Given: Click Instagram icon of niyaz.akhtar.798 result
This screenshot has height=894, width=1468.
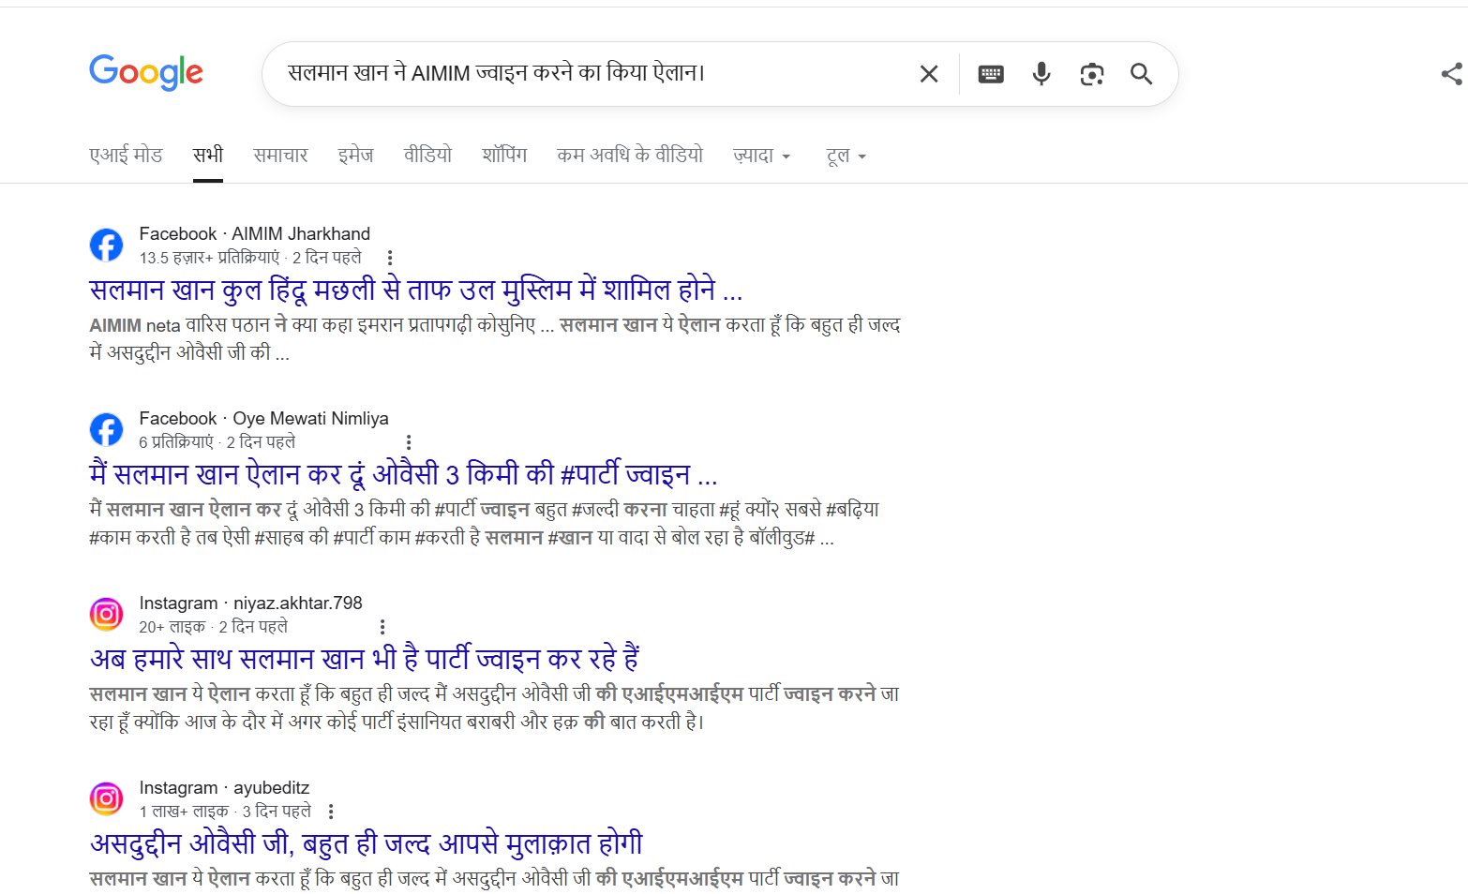Looking at the screenshot, I should tap(106, 614).
